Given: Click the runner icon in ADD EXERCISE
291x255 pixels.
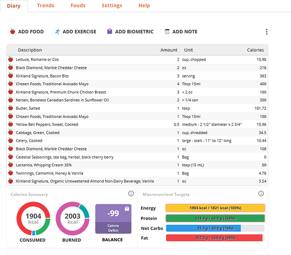Looking at the screenshot, I should pyautogui.click(x=57, y=32).
